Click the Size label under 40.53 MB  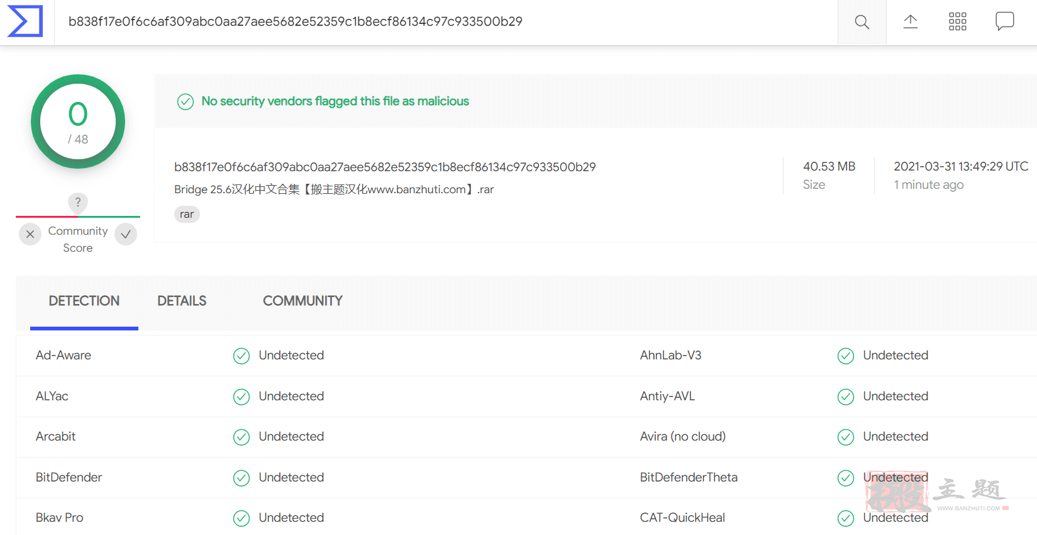[x=814, y=184]
